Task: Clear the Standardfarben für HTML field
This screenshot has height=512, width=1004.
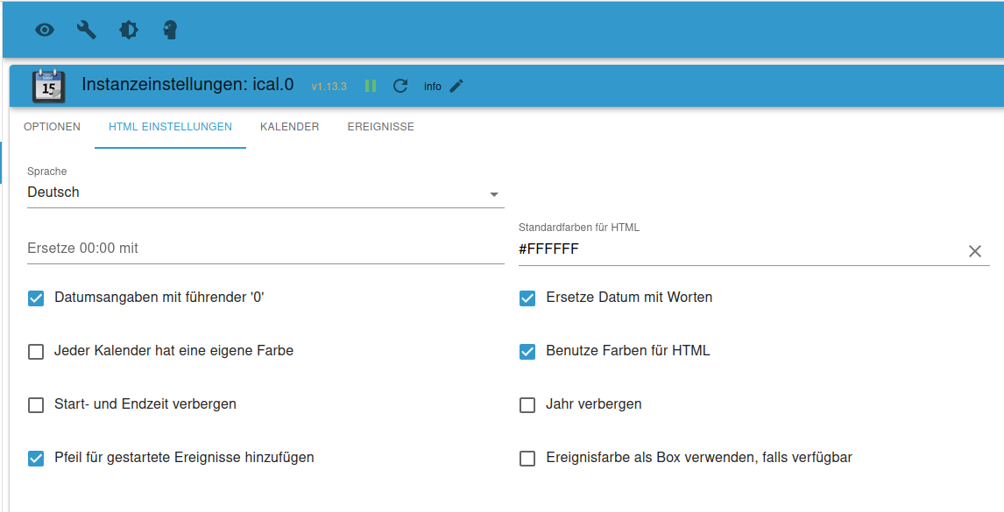Action: pos(975,251)
